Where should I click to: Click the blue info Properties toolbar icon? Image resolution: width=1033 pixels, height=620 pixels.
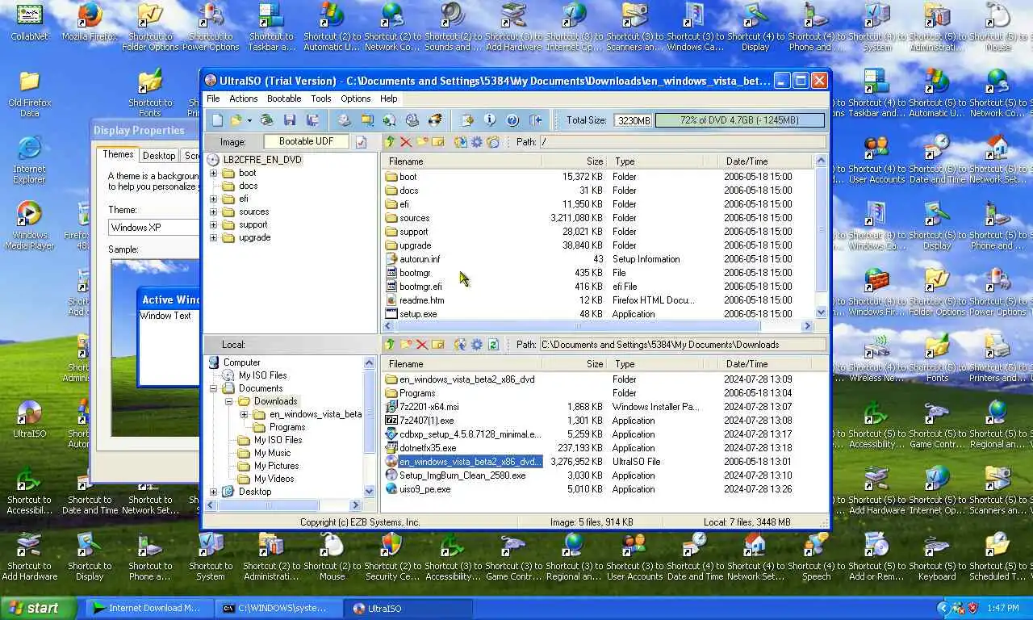490,120
